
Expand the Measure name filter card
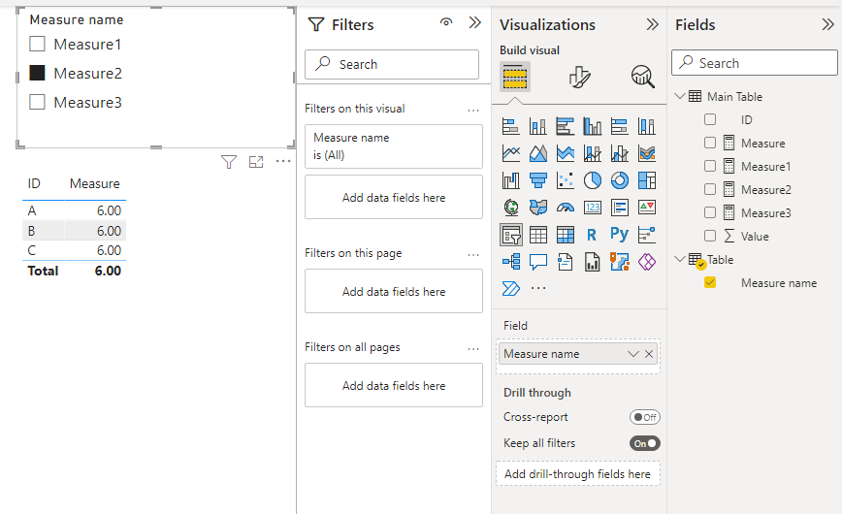[394, 146]
